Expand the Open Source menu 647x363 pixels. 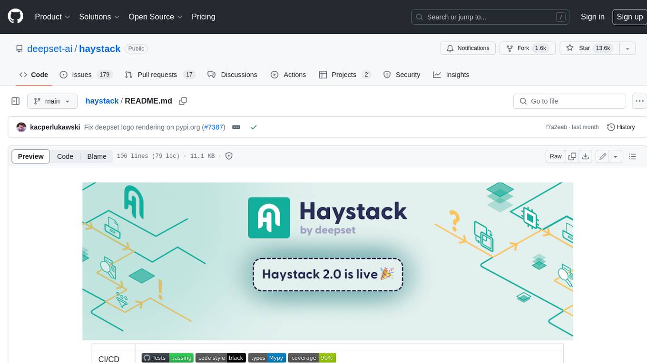pos(156,17)
